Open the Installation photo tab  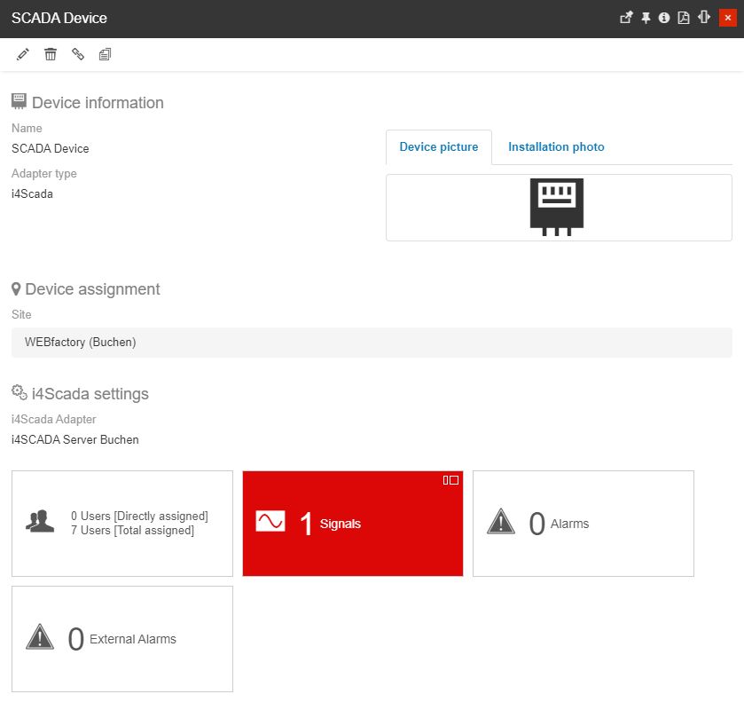(556, 147)
